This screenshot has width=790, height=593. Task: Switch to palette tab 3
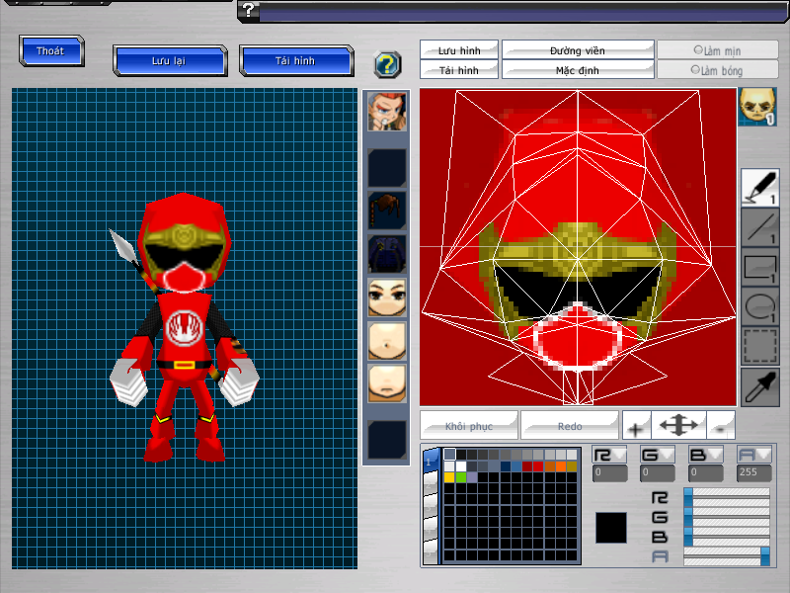click(431, 506)
